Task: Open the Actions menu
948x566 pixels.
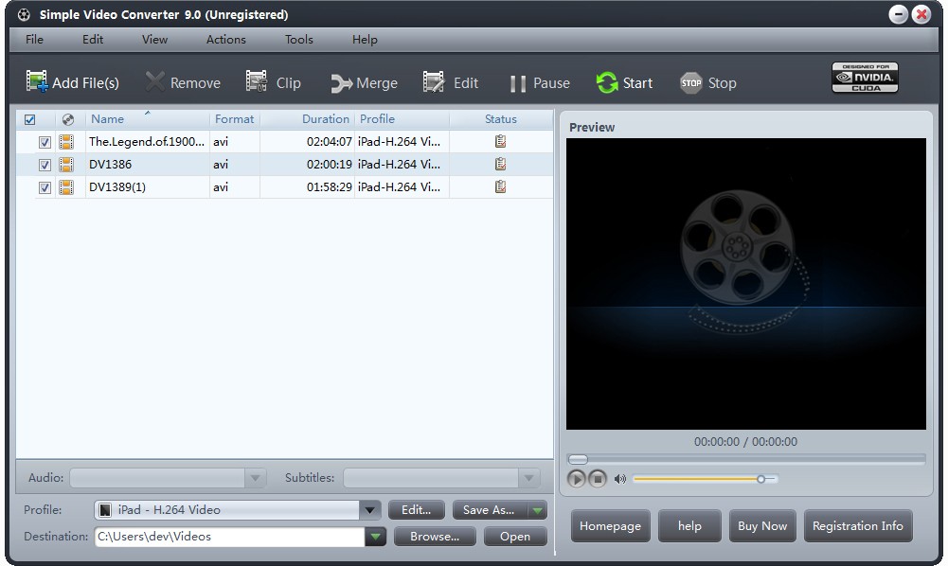Action: [x=226, y=39]
